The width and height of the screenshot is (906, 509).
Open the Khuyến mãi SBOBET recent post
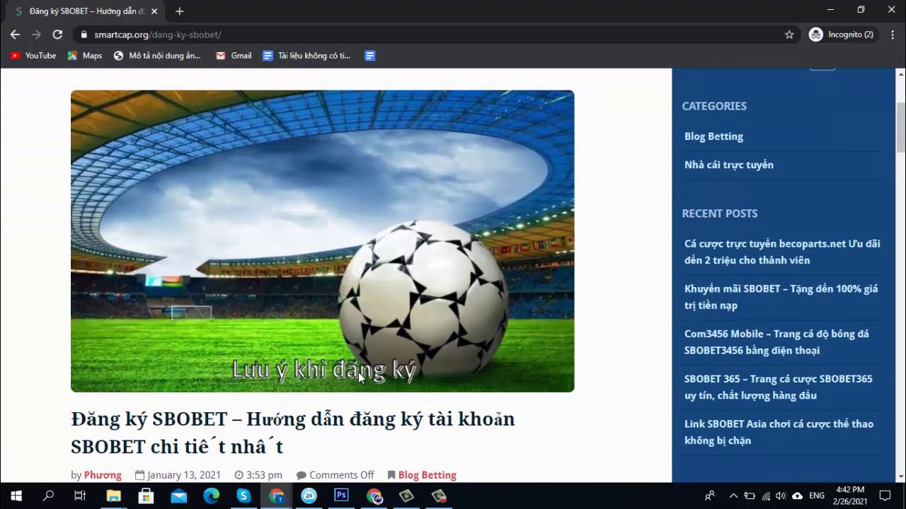[781, 297]
